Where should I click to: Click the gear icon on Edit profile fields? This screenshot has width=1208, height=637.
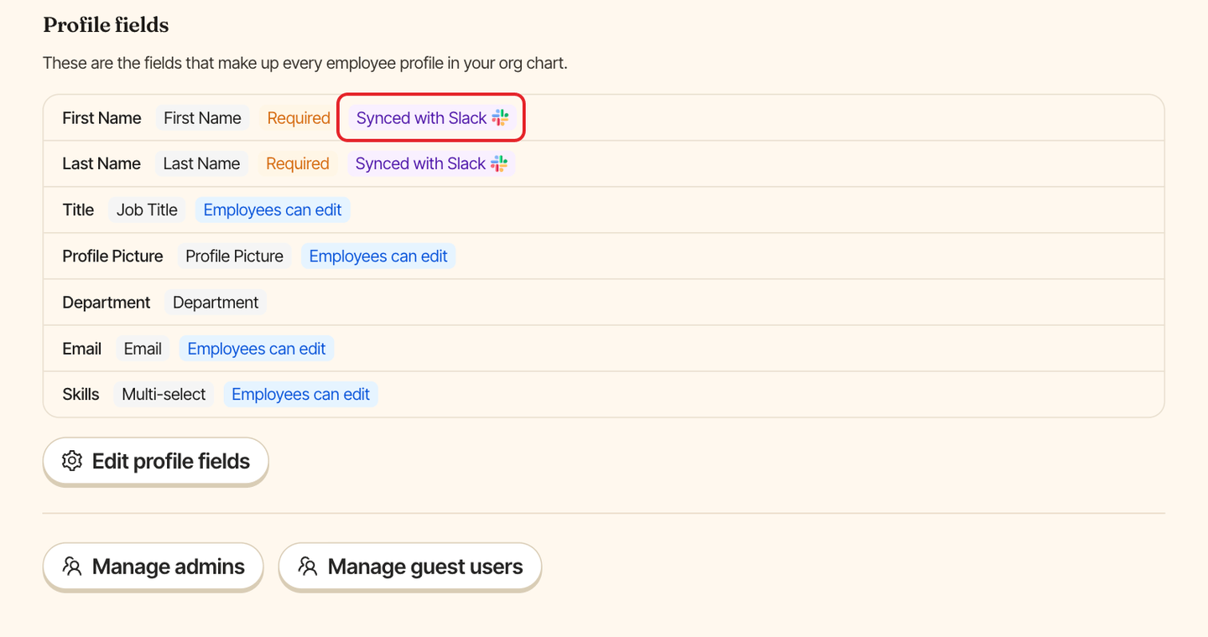[x=72, y=461]
